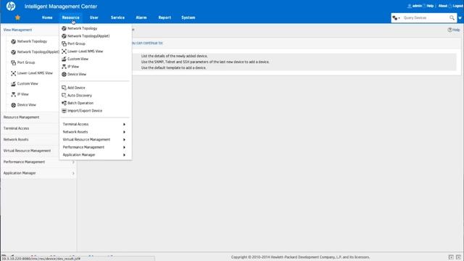
Task: Open Virtual Resource Management sidebar section
Action: [27, 151]
